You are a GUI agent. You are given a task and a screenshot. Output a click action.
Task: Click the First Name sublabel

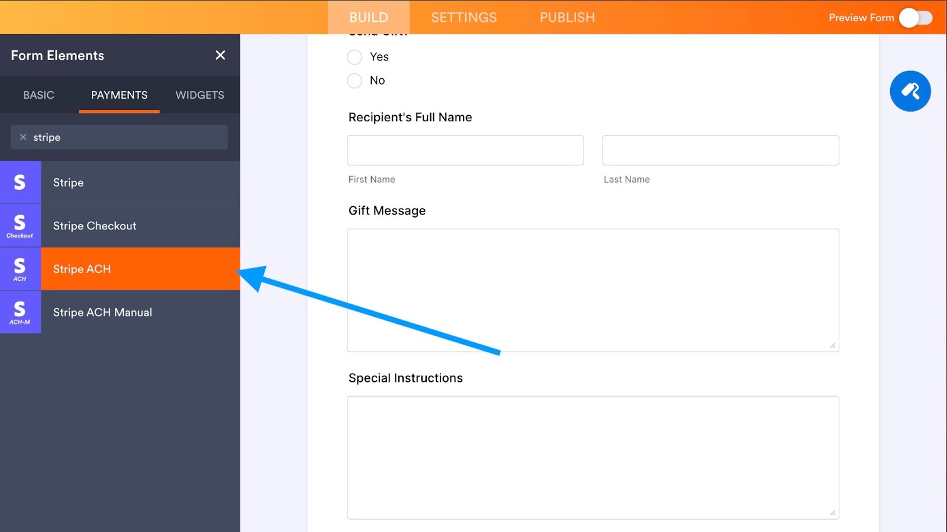pyautogui.click(x=372, y=179)
